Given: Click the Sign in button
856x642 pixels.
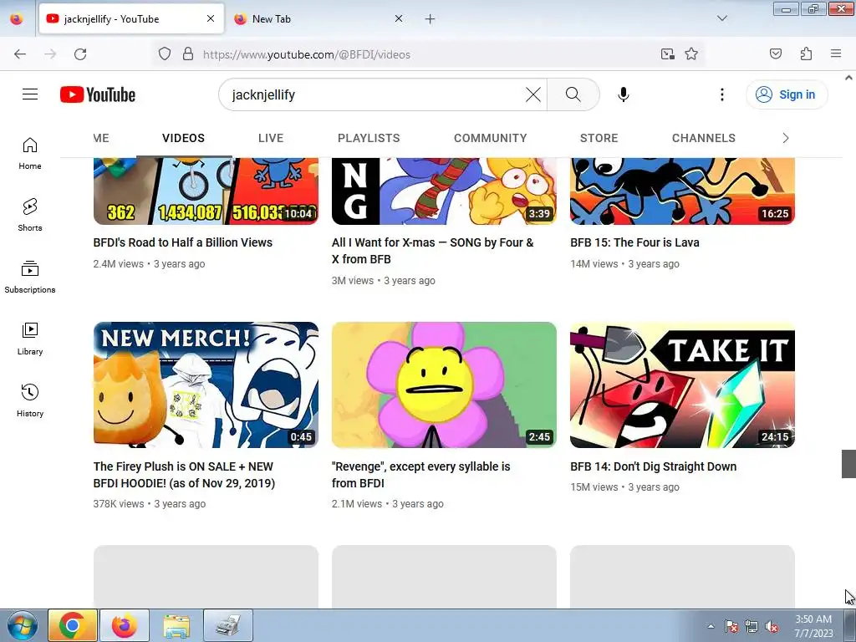Looking at the screenshot, I should pyautogui.click(x=787, y=94).
